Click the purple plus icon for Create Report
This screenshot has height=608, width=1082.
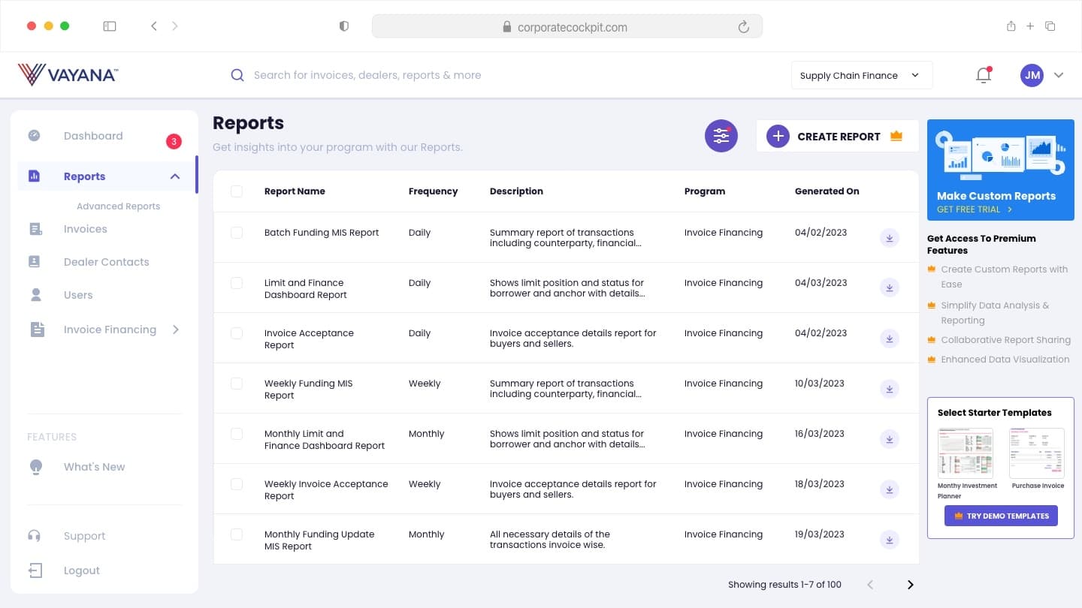778,136
